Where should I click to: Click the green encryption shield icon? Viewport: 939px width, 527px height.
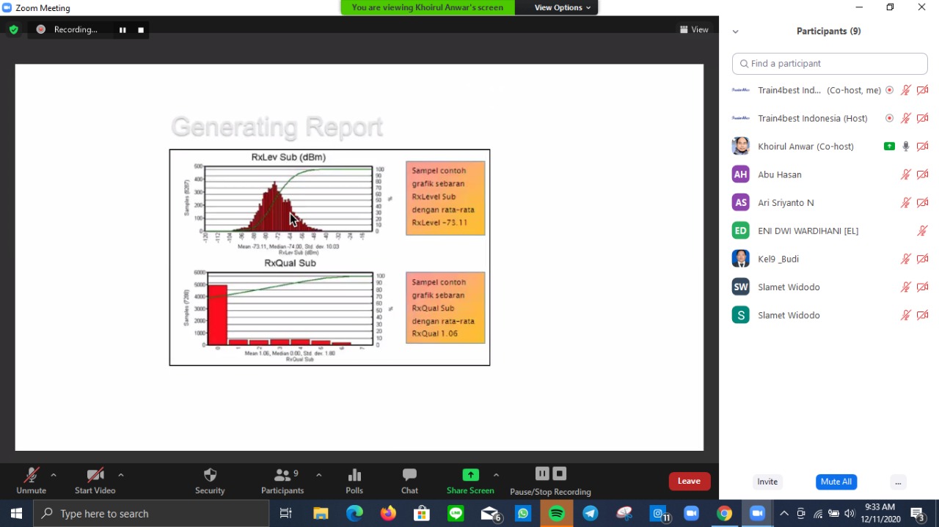pos(14,30)
